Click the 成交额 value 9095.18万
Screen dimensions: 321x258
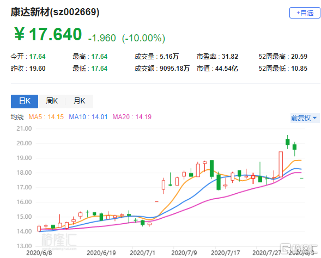[x=174, y=69]
